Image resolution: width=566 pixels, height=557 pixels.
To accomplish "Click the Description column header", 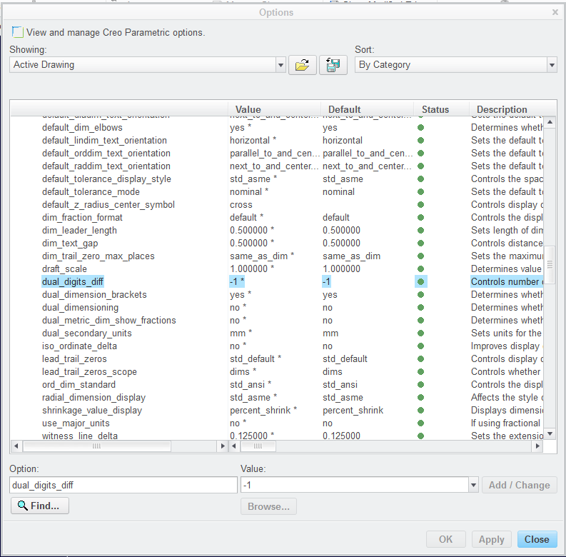I will click(512, 109).
